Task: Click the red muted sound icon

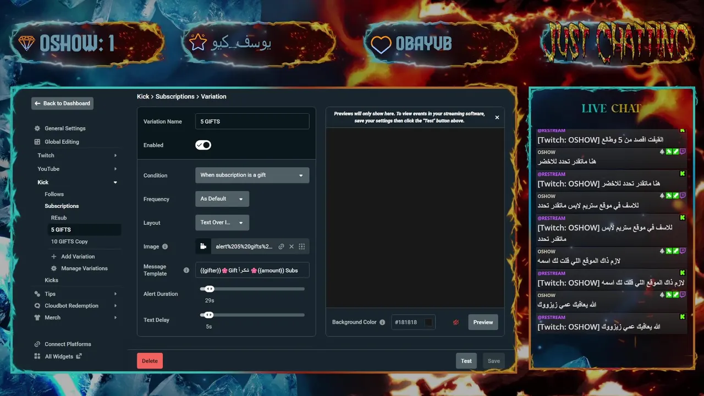Action: tap(455, 322)
